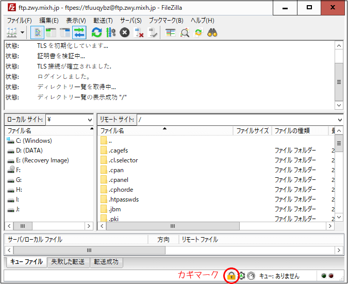Select .cphorde remote folder
This screenshot has width=348, height=284.
(x=117, y=190)
